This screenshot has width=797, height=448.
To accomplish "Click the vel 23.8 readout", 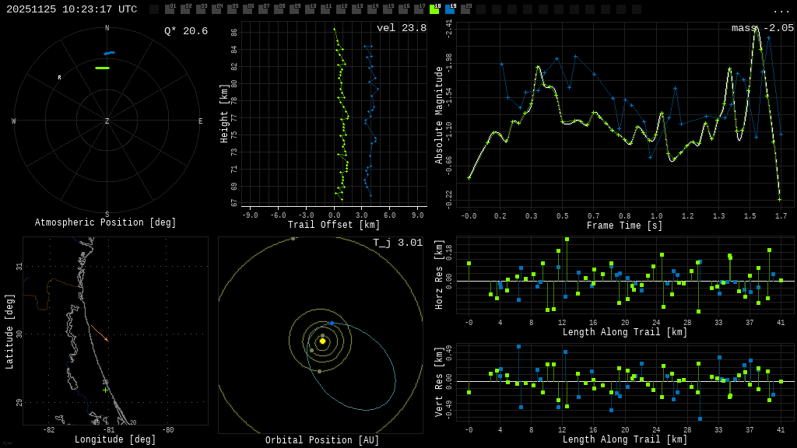I will coord(402,28).
